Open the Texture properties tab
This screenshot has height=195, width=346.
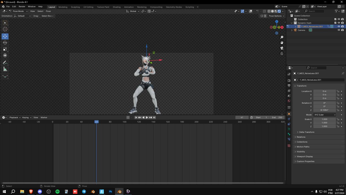(289, 146)
